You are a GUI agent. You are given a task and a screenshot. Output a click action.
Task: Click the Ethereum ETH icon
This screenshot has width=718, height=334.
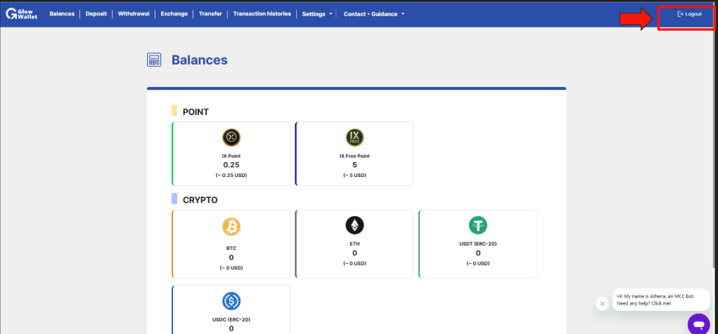point(354,225)
